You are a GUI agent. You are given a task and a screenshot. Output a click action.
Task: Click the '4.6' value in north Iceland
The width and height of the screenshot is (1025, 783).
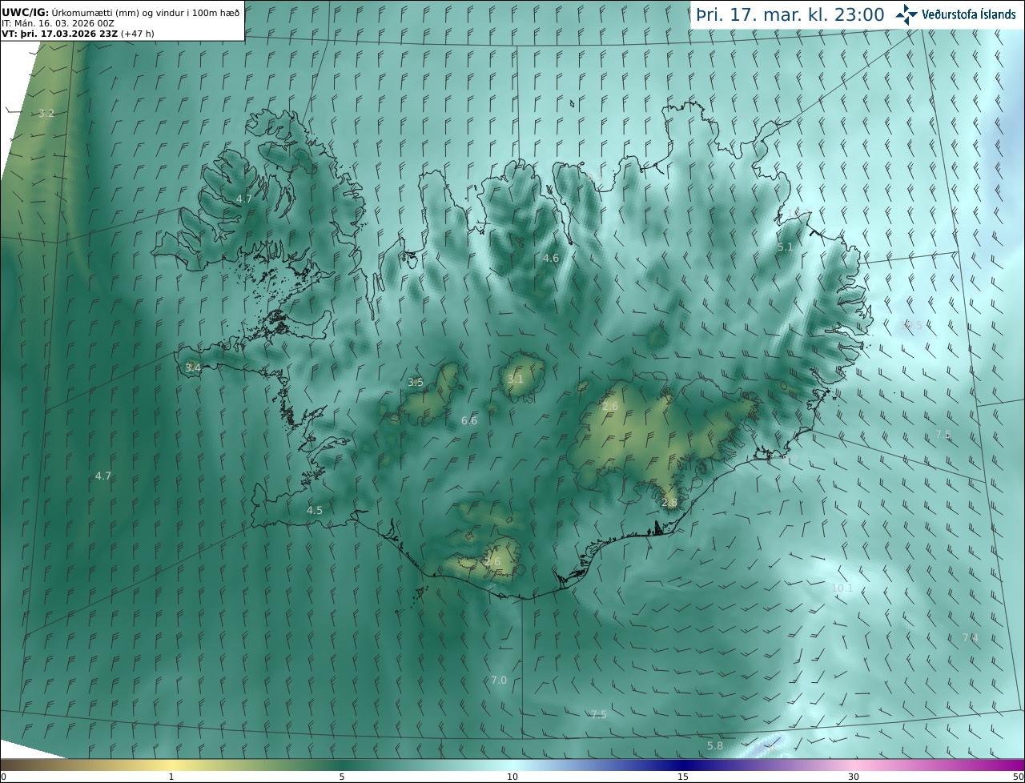(x=551, y=258)
